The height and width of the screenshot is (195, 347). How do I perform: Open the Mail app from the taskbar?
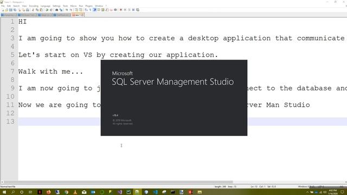(84, 192)
